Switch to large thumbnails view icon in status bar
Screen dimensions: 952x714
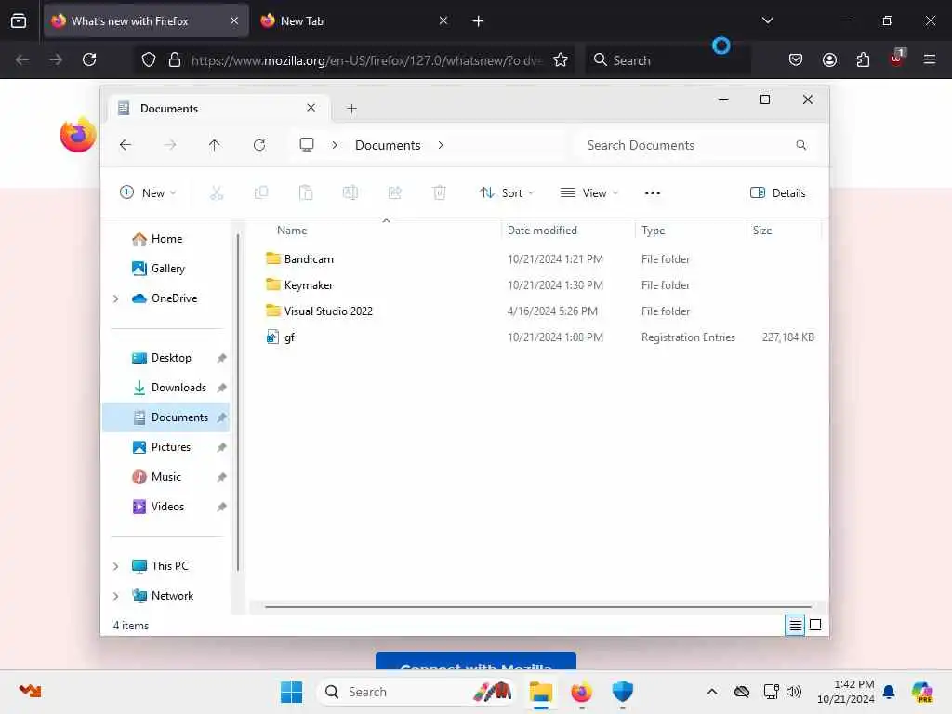[815, 625]
